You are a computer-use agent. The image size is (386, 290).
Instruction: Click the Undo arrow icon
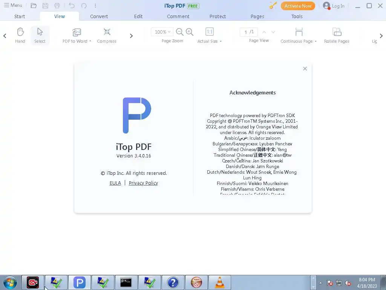72,6
